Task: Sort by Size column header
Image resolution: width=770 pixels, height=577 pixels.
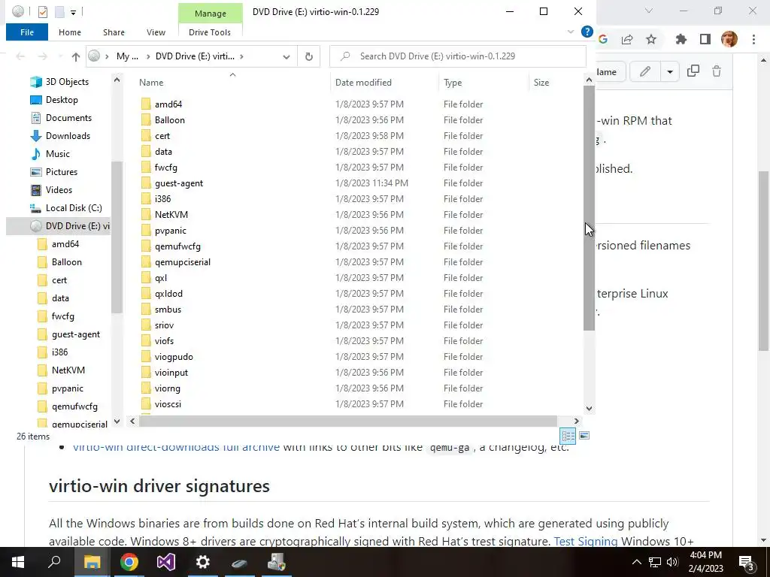Action: pyautogui.click(x=541, y=83)
